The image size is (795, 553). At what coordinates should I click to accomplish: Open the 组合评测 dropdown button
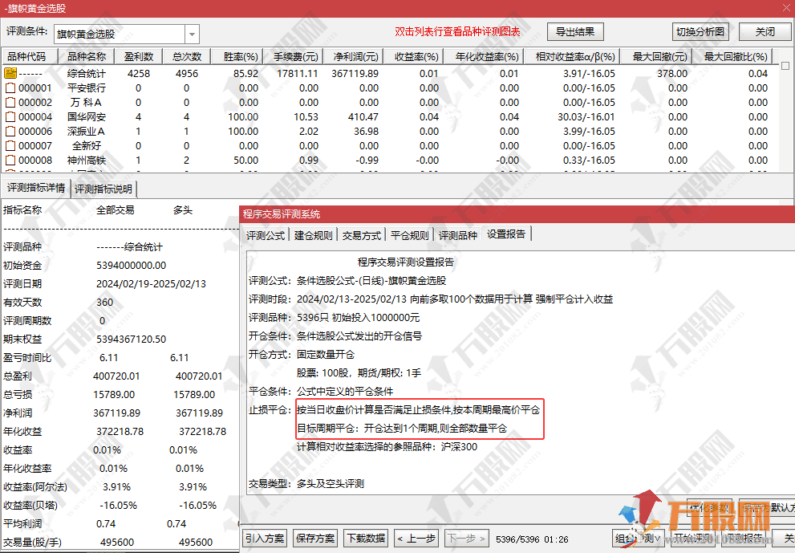click(x=639, y=539)
